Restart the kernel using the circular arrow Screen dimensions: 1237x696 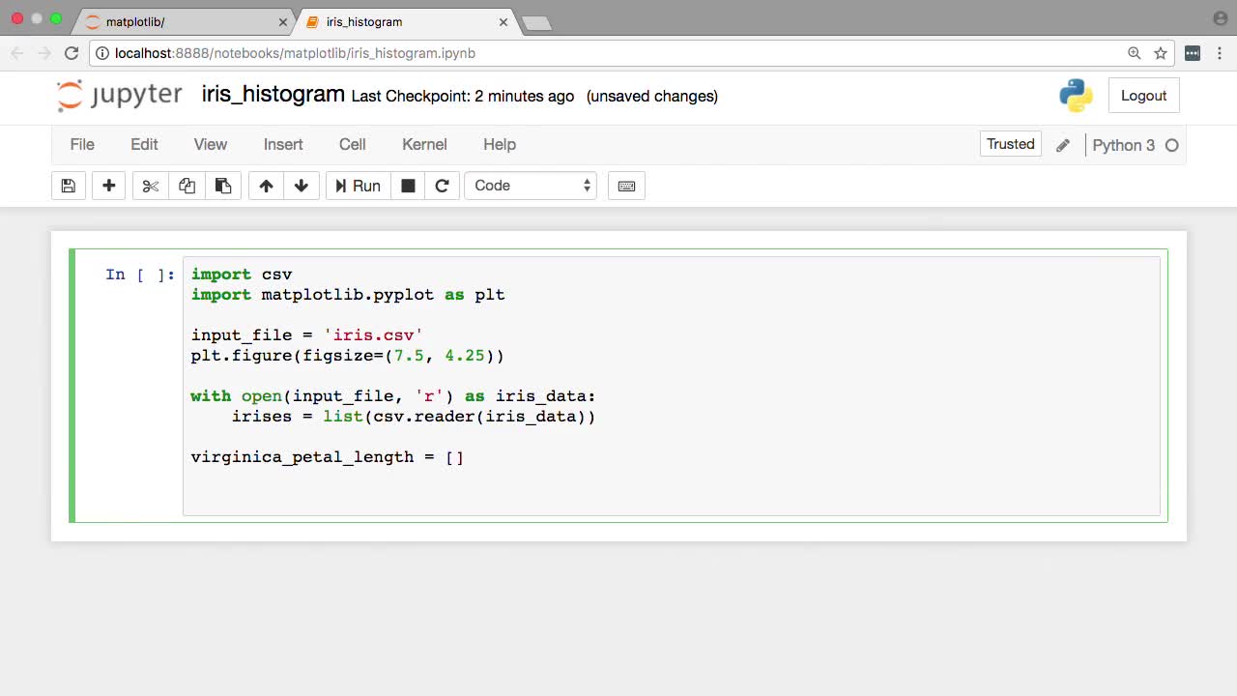click(443, 186)
